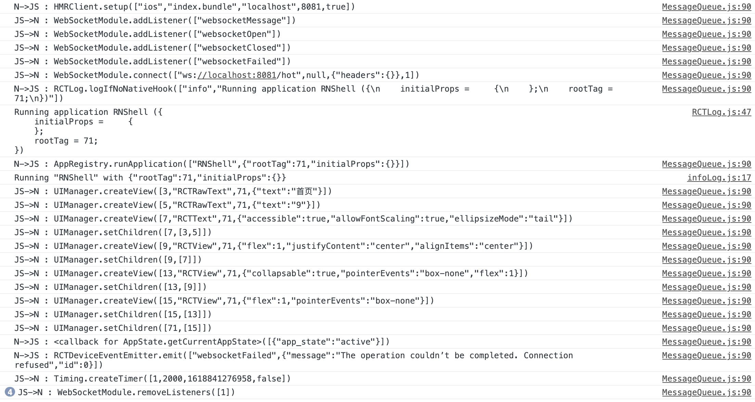The image size is (755, 402).
Task: Select the UIManager.setChildren([71,[15]]) log line
Action: (x=377, y=328)
